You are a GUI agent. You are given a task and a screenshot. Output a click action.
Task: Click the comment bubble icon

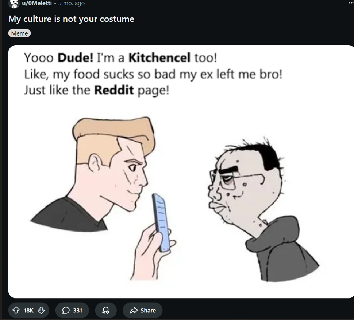66,310
